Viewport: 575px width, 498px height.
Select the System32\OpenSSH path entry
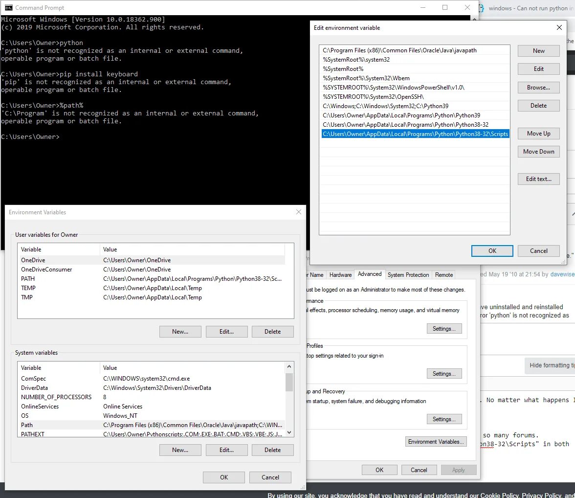415,96
